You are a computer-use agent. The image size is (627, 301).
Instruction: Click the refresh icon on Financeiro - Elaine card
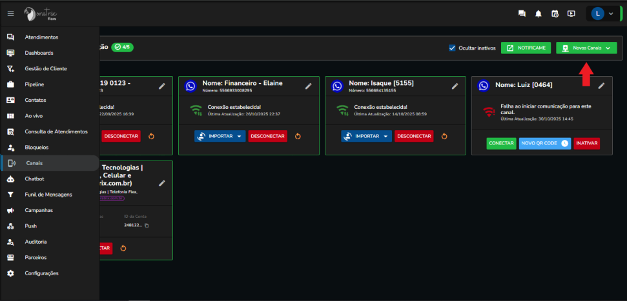(298, 137)
